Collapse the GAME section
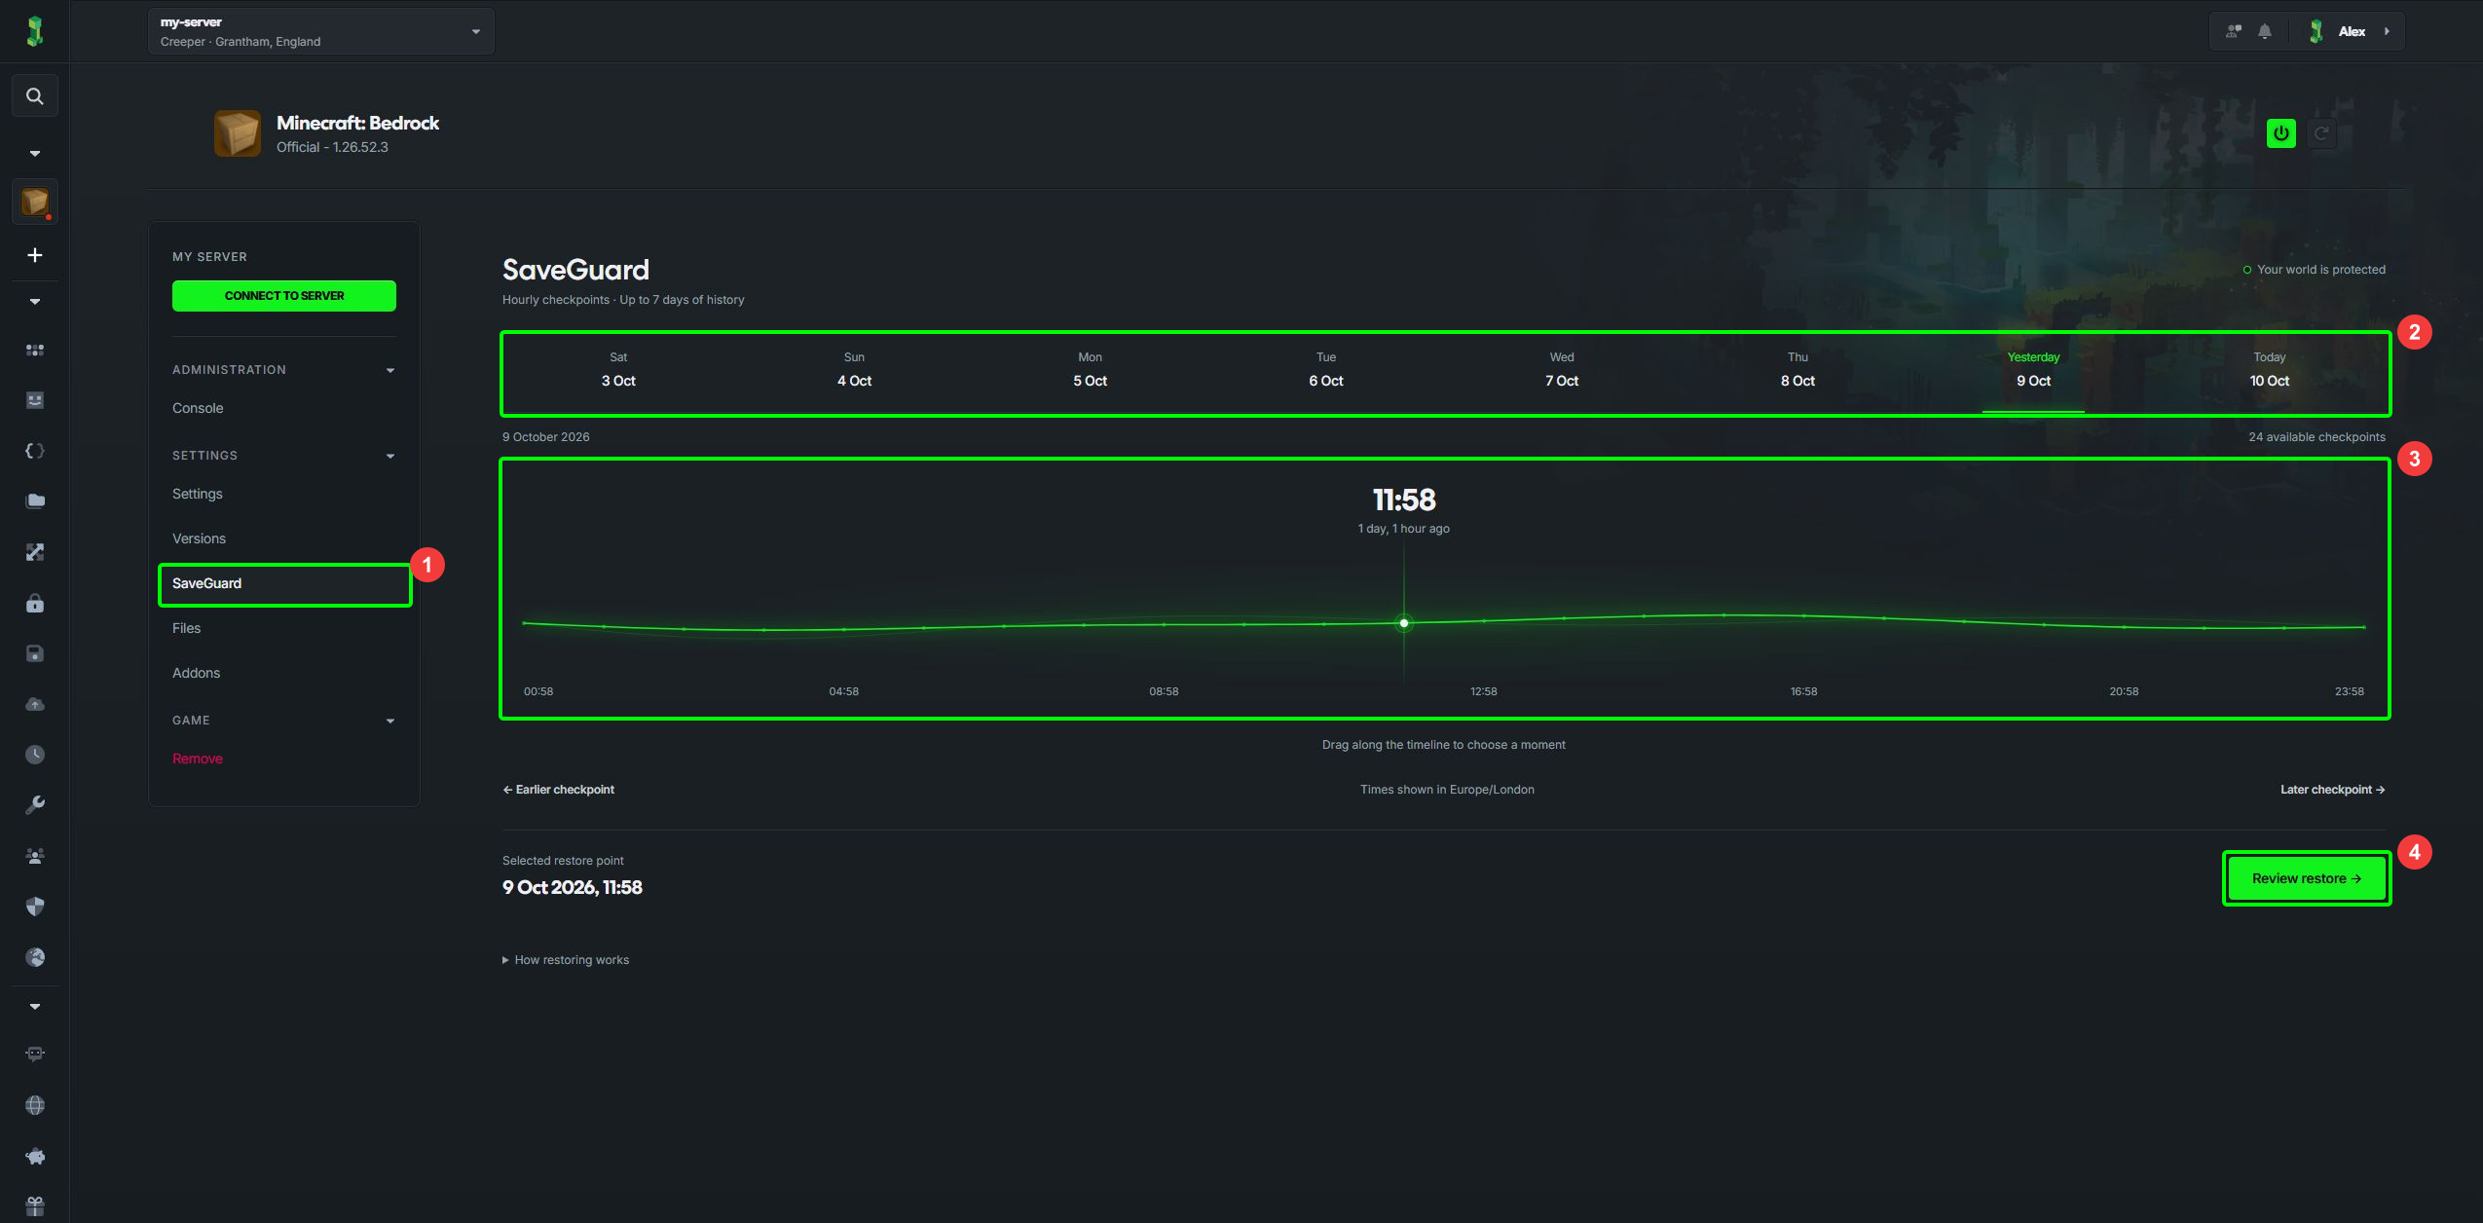Screen dimensions: 2483x1223 coord(283,721)
